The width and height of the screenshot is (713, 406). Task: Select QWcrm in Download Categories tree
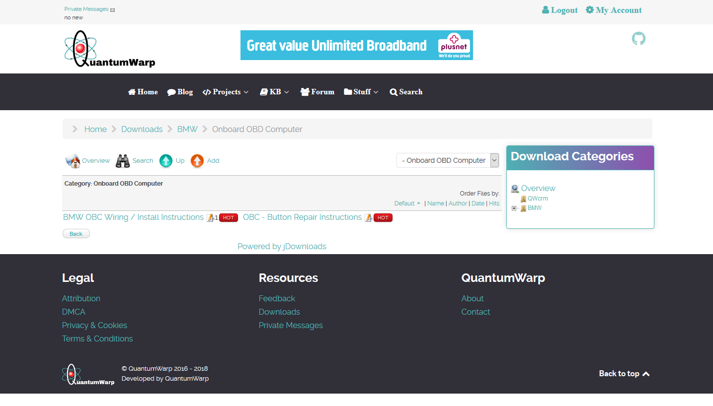pos(538,199)
